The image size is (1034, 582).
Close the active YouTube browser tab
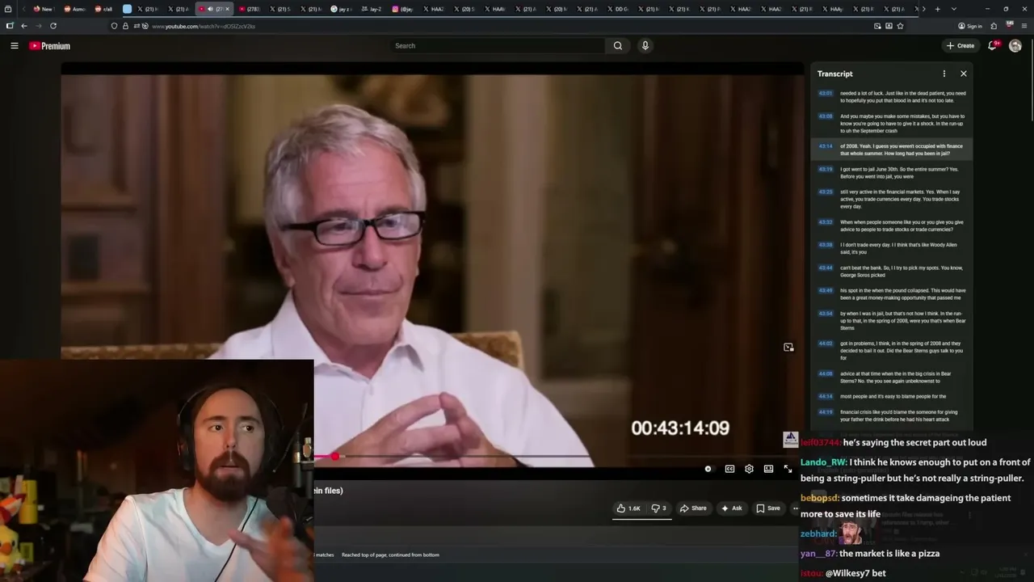pos(227,9)
